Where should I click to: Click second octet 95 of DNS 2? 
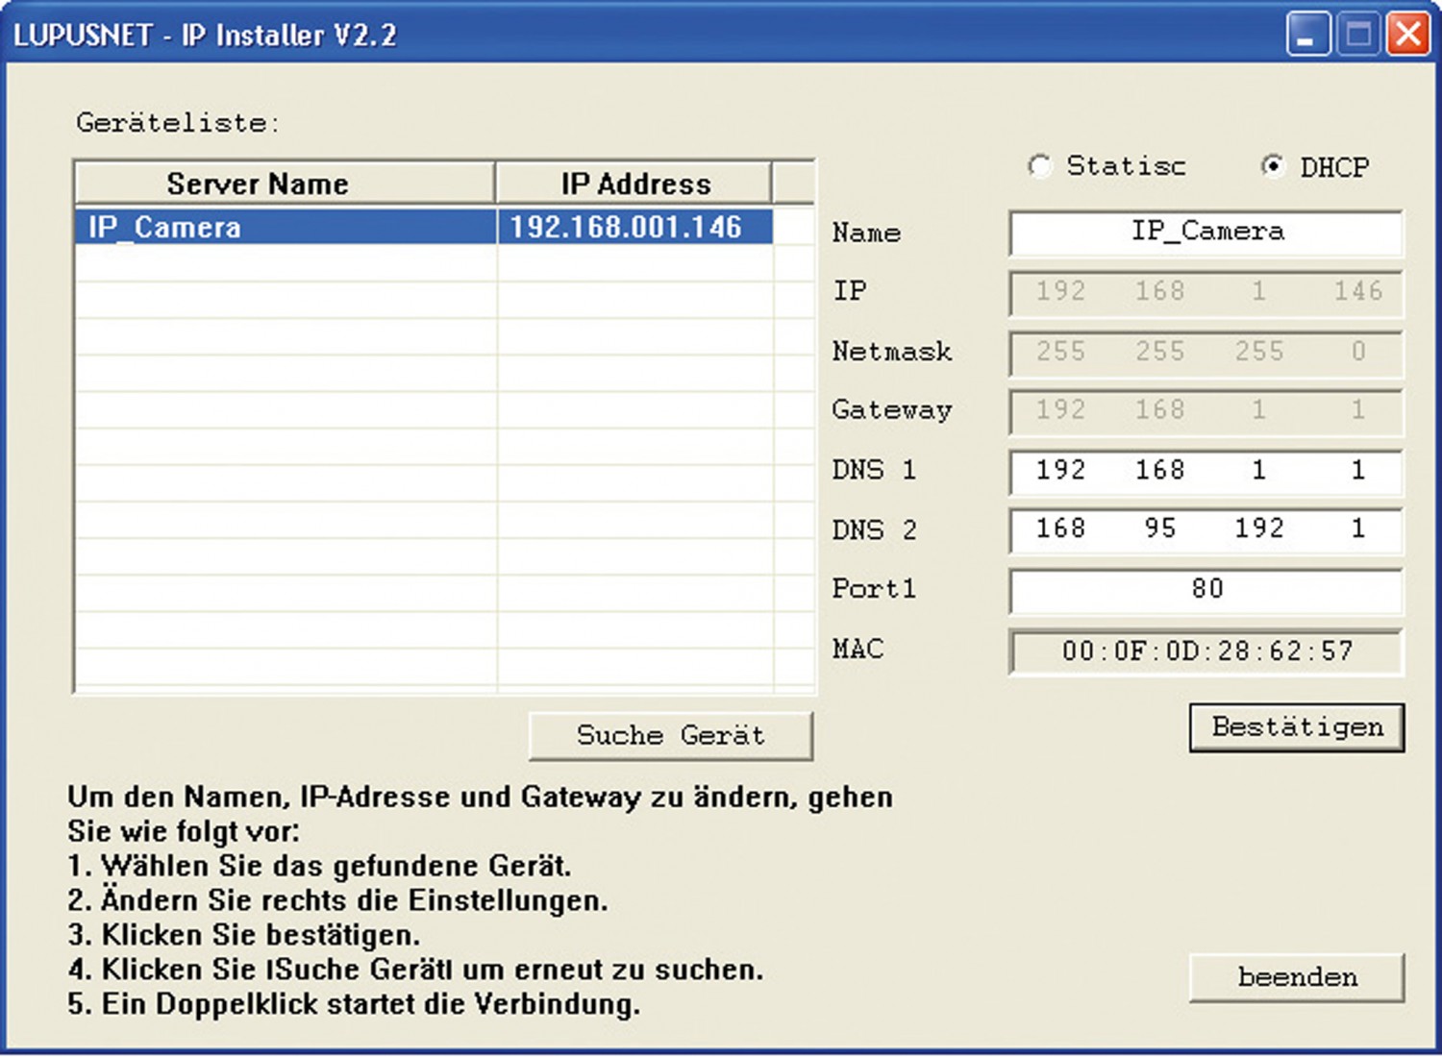tap(1159, 528)
